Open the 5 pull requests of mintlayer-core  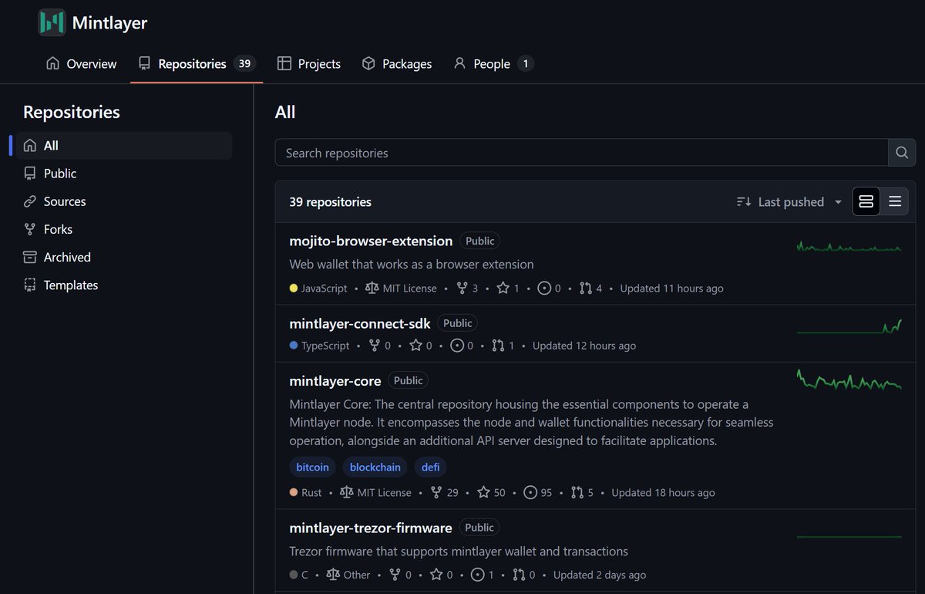click(x=582, y=492)
